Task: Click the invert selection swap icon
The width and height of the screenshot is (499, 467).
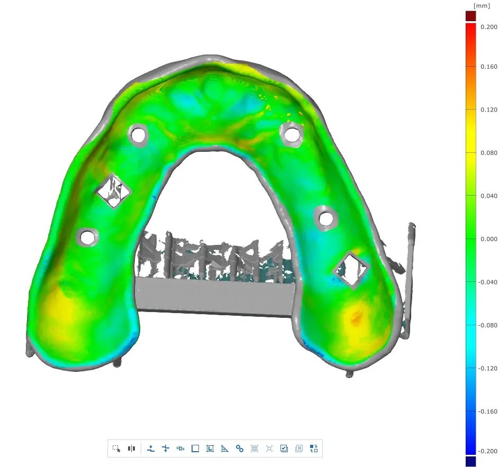Action: click(314, 448)
